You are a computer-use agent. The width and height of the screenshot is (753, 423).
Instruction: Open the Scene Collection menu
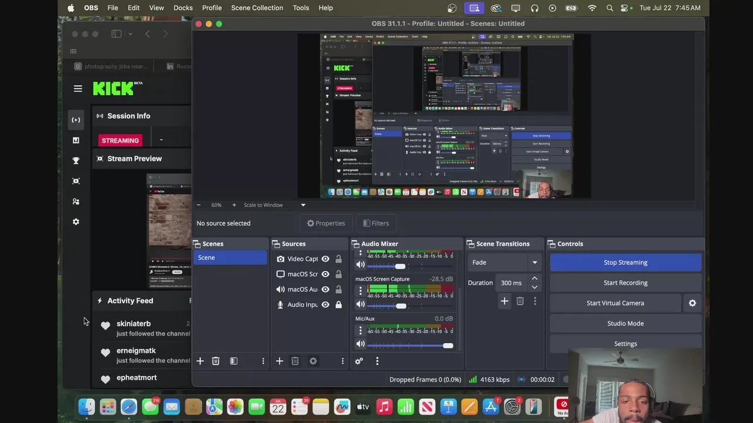coord(257,8)
